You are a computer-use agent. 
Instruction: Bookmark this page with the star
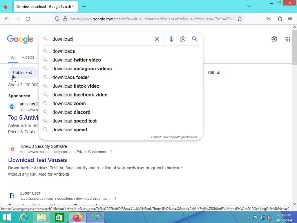tap(240, 19)
